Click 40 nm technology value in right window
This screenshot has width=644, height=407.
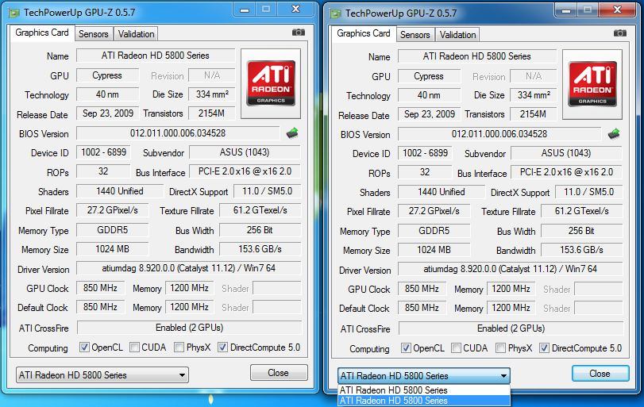(x=429, y=95)
